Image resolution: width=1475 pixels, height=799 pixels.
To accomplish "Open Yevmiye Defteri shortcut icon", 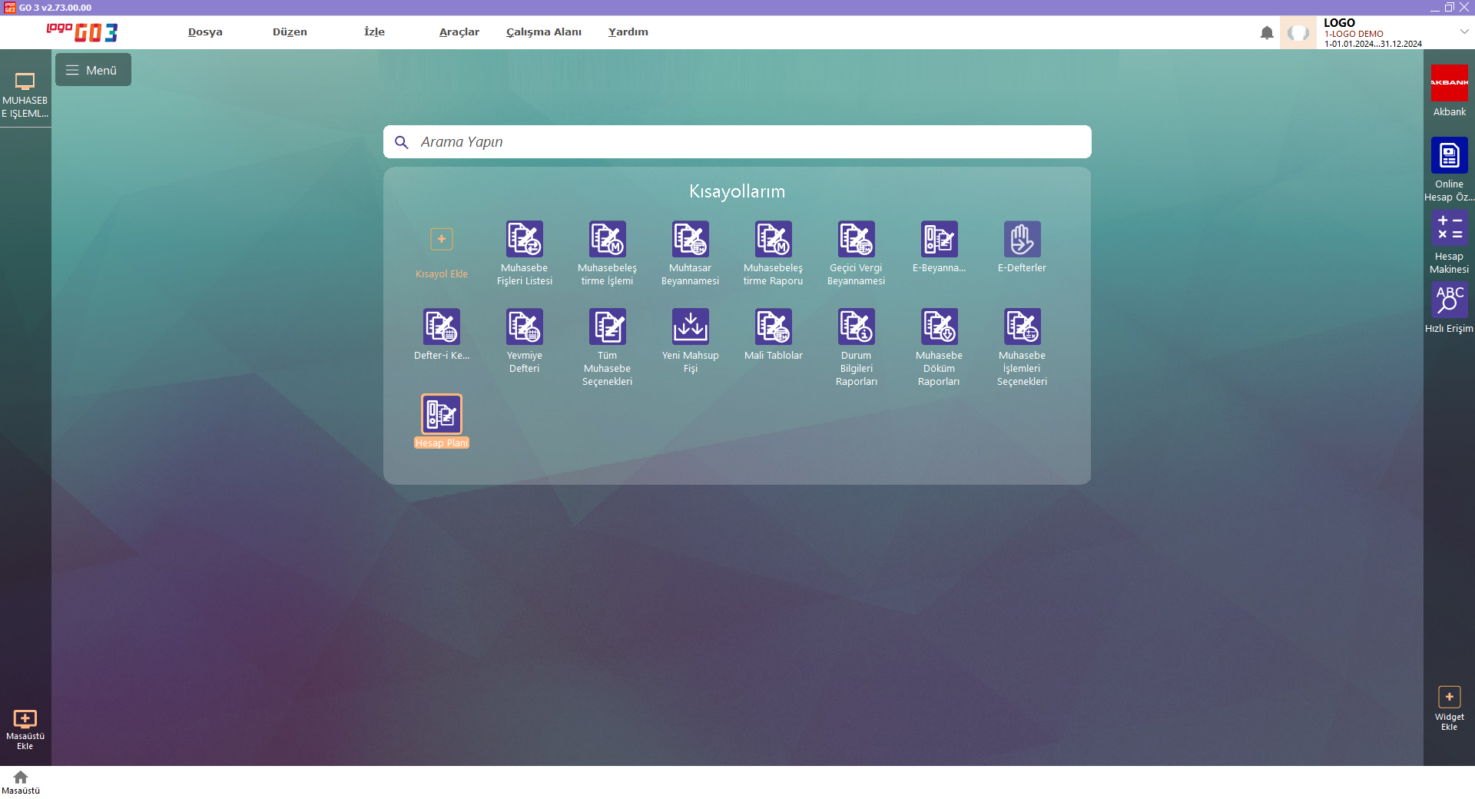I will 524,327.
